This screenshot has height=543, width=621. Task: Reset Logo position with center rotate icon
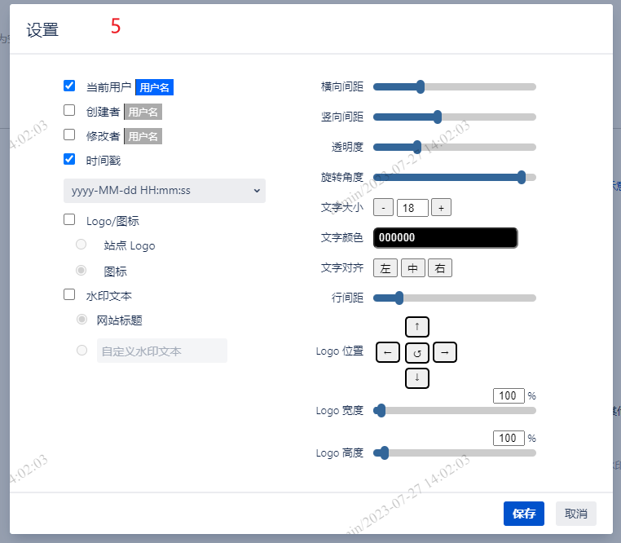click(417, 353)
